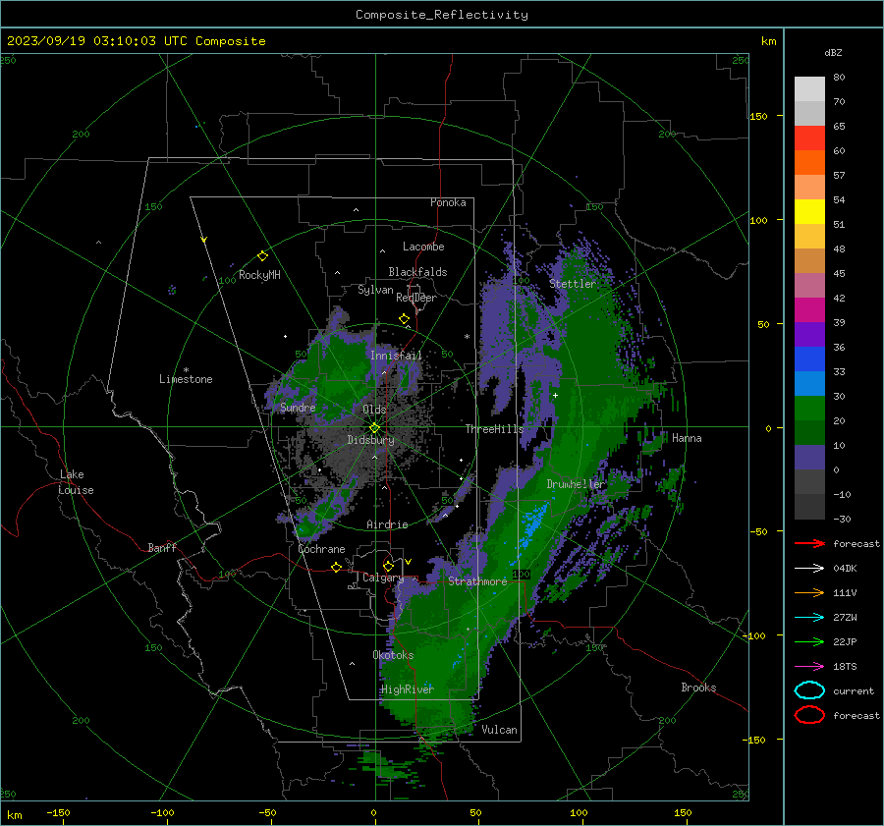
Task: Click the RedDeer label
Action: [x=416, y=298]
